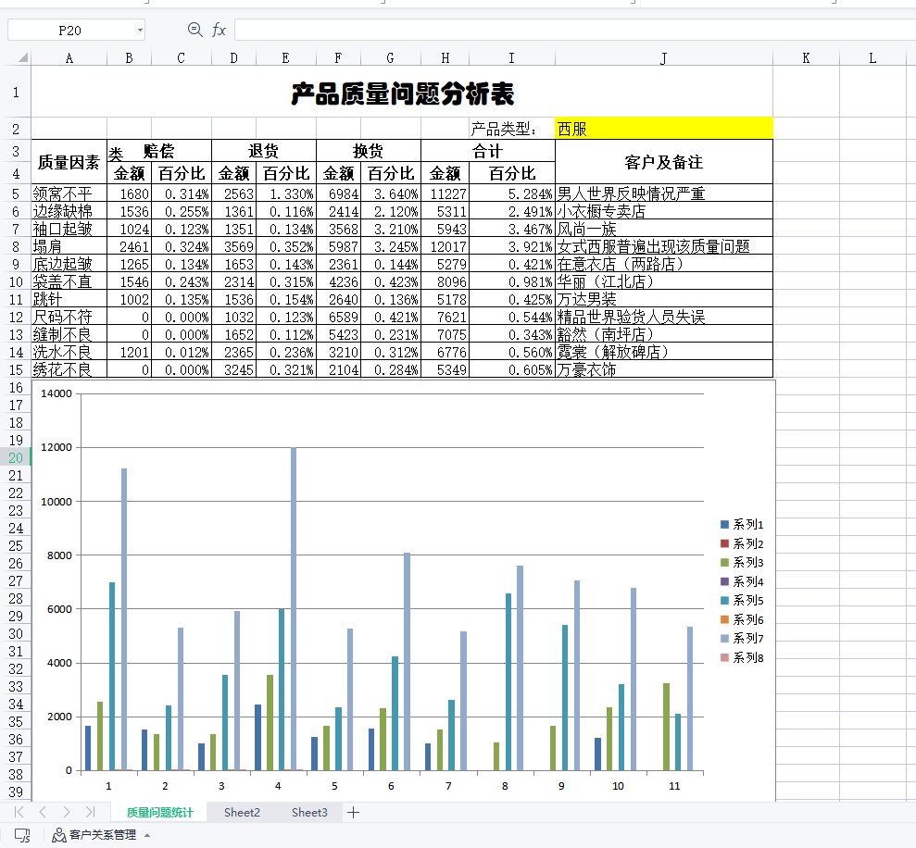Select the yellow 西服 cell
Screen dimensions: 916x848
click(x=664, y=129)
